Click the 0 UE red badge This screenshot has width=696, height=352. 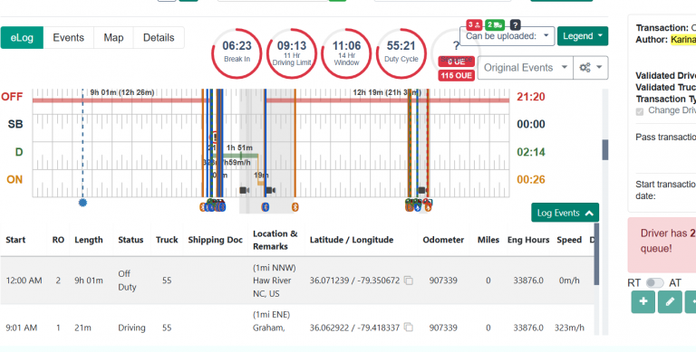tap(457, 62)
